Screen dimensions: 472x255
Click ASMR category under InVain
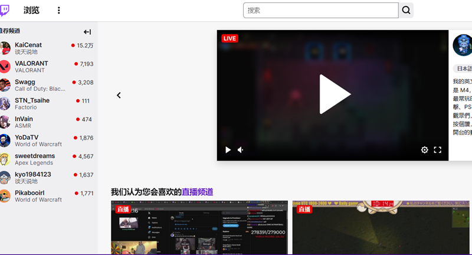tap(23, 126)
